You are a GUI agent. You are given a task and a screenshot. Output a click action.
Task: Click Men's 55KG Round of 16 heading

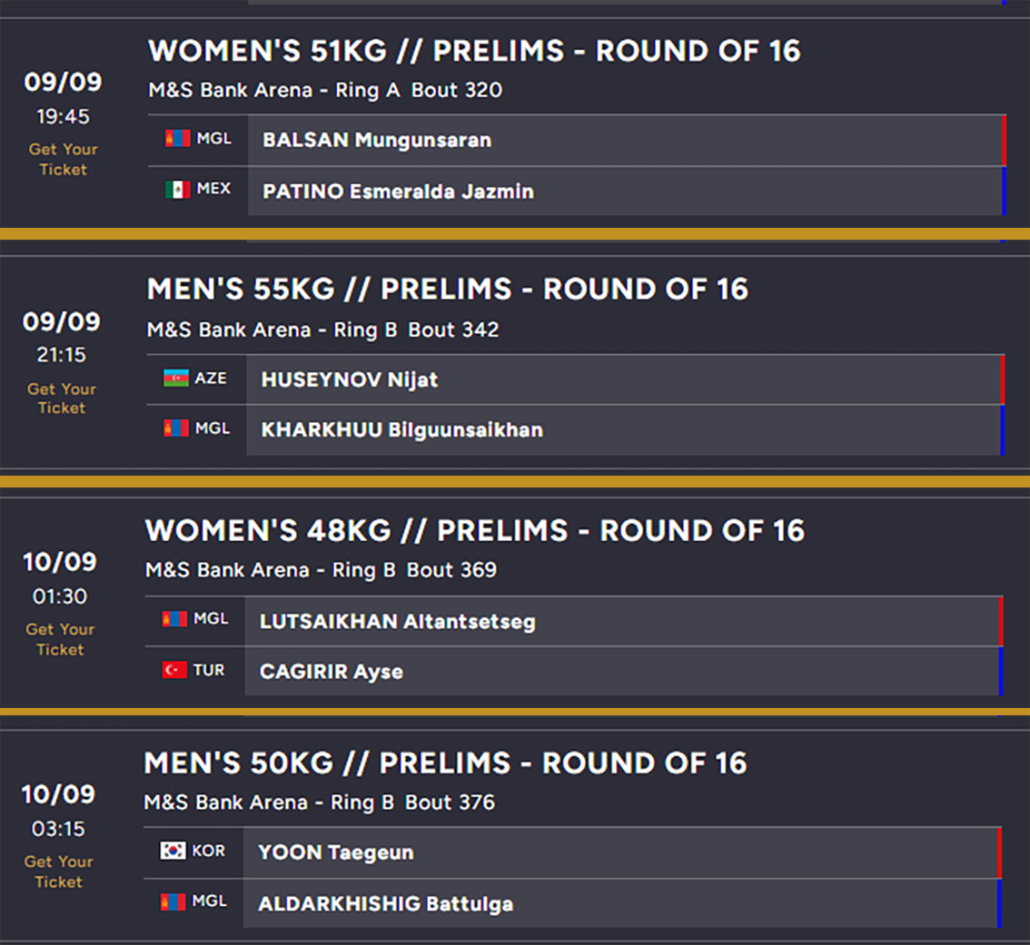(448, 290)
